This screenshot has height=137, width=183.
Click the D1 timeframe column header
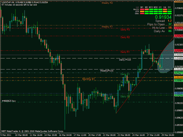tap(169, 7)
